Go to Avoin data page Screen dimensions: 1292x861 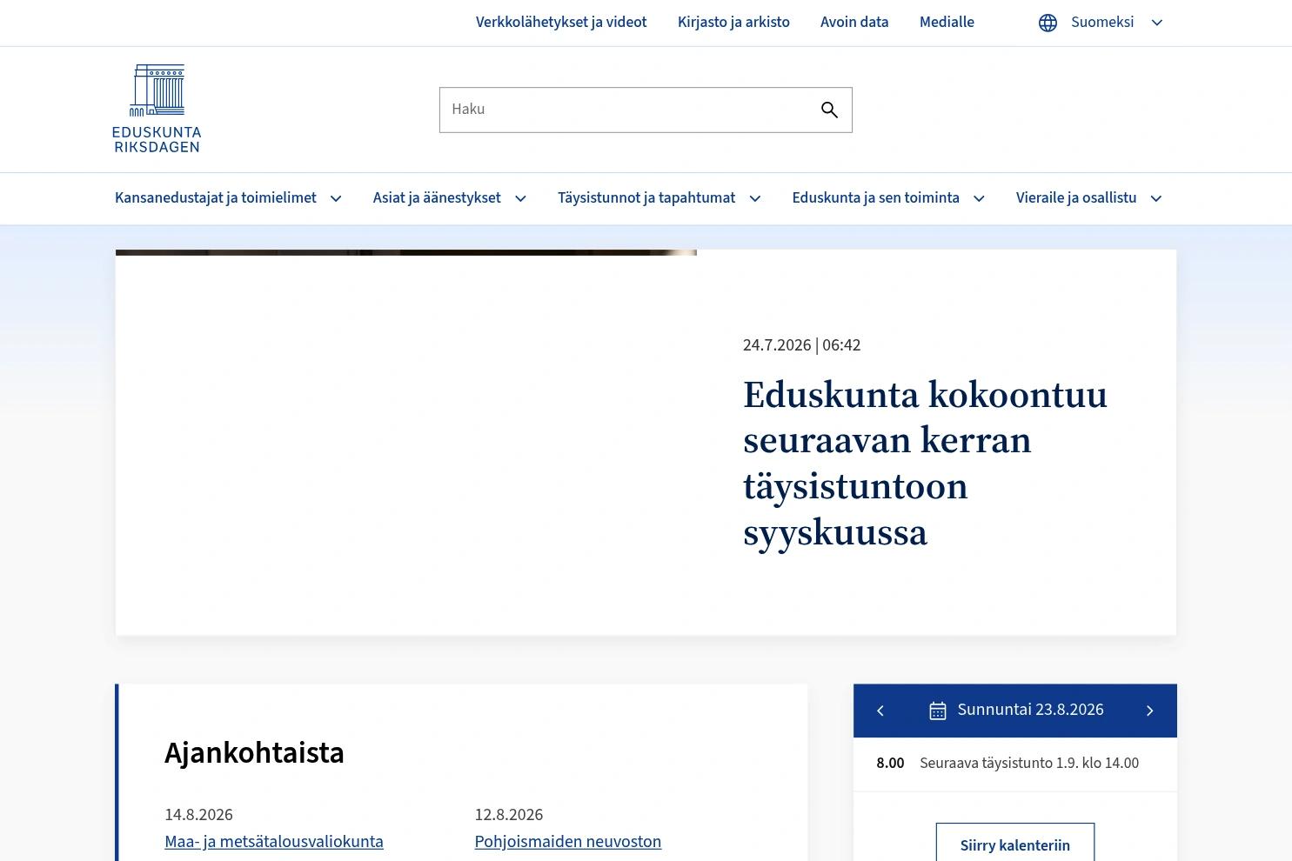[x=854, y=23]
